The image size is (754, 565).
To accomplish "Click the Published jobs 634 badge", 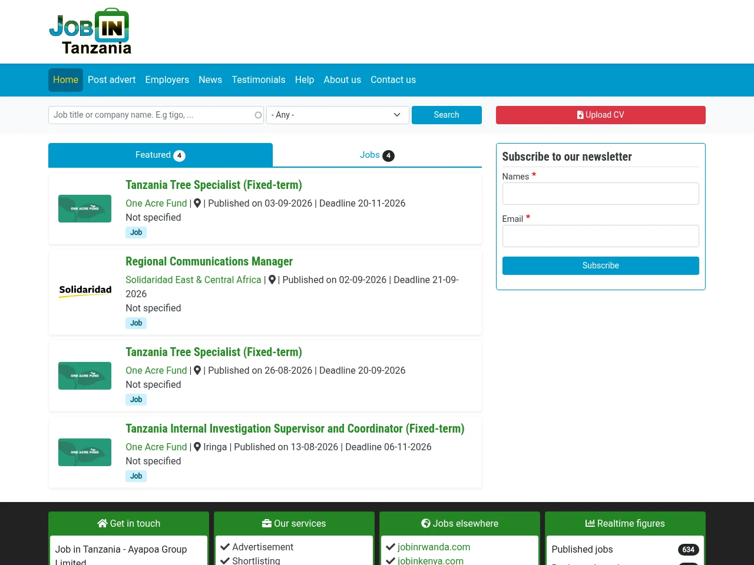I will (x=688, y=550).
